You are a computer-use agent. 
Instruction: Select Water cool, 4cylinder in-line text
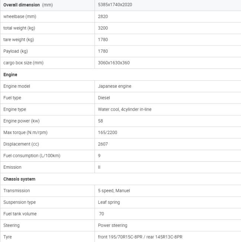click(125, 110)
